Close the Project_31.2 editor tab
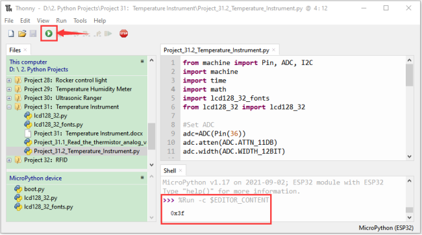Viewport: 422px width, 235px height. pyautogui.click(x=273, y=50)
